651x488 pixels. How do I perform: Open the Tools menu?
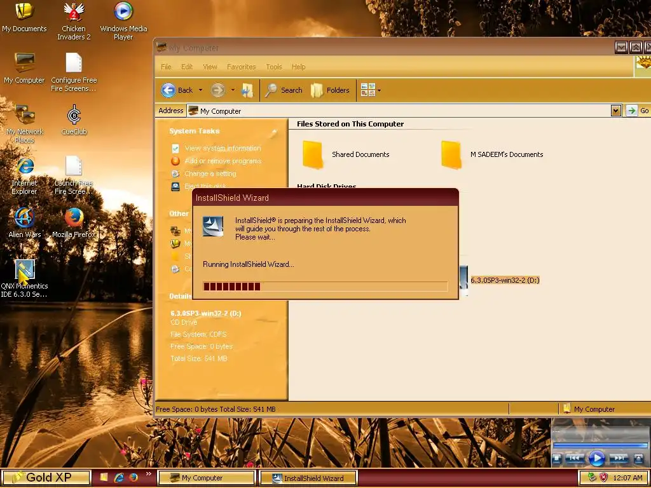273,66
